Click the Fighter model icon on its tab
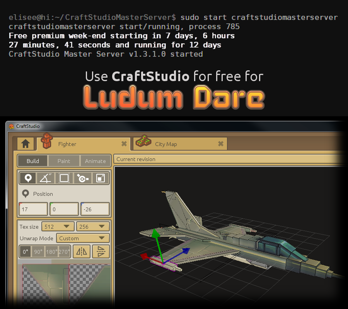The image size is (348, 309). pos(47,141)
